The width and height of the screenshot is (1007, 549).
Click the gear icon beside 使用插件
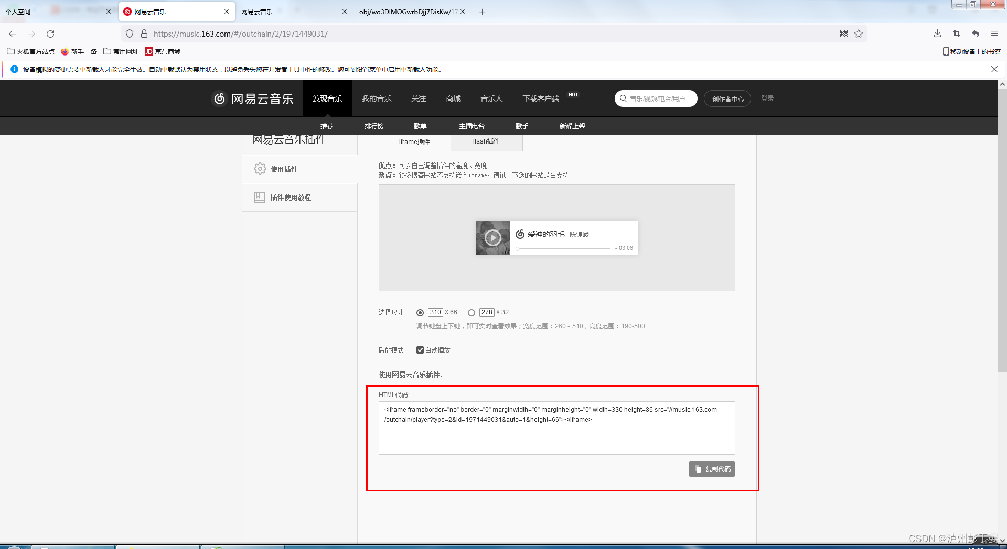tap(260, 169)
